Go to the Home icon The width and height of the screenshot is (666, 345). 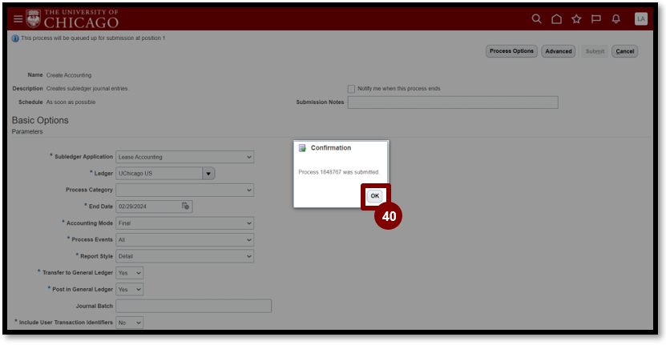coord(556,18)
